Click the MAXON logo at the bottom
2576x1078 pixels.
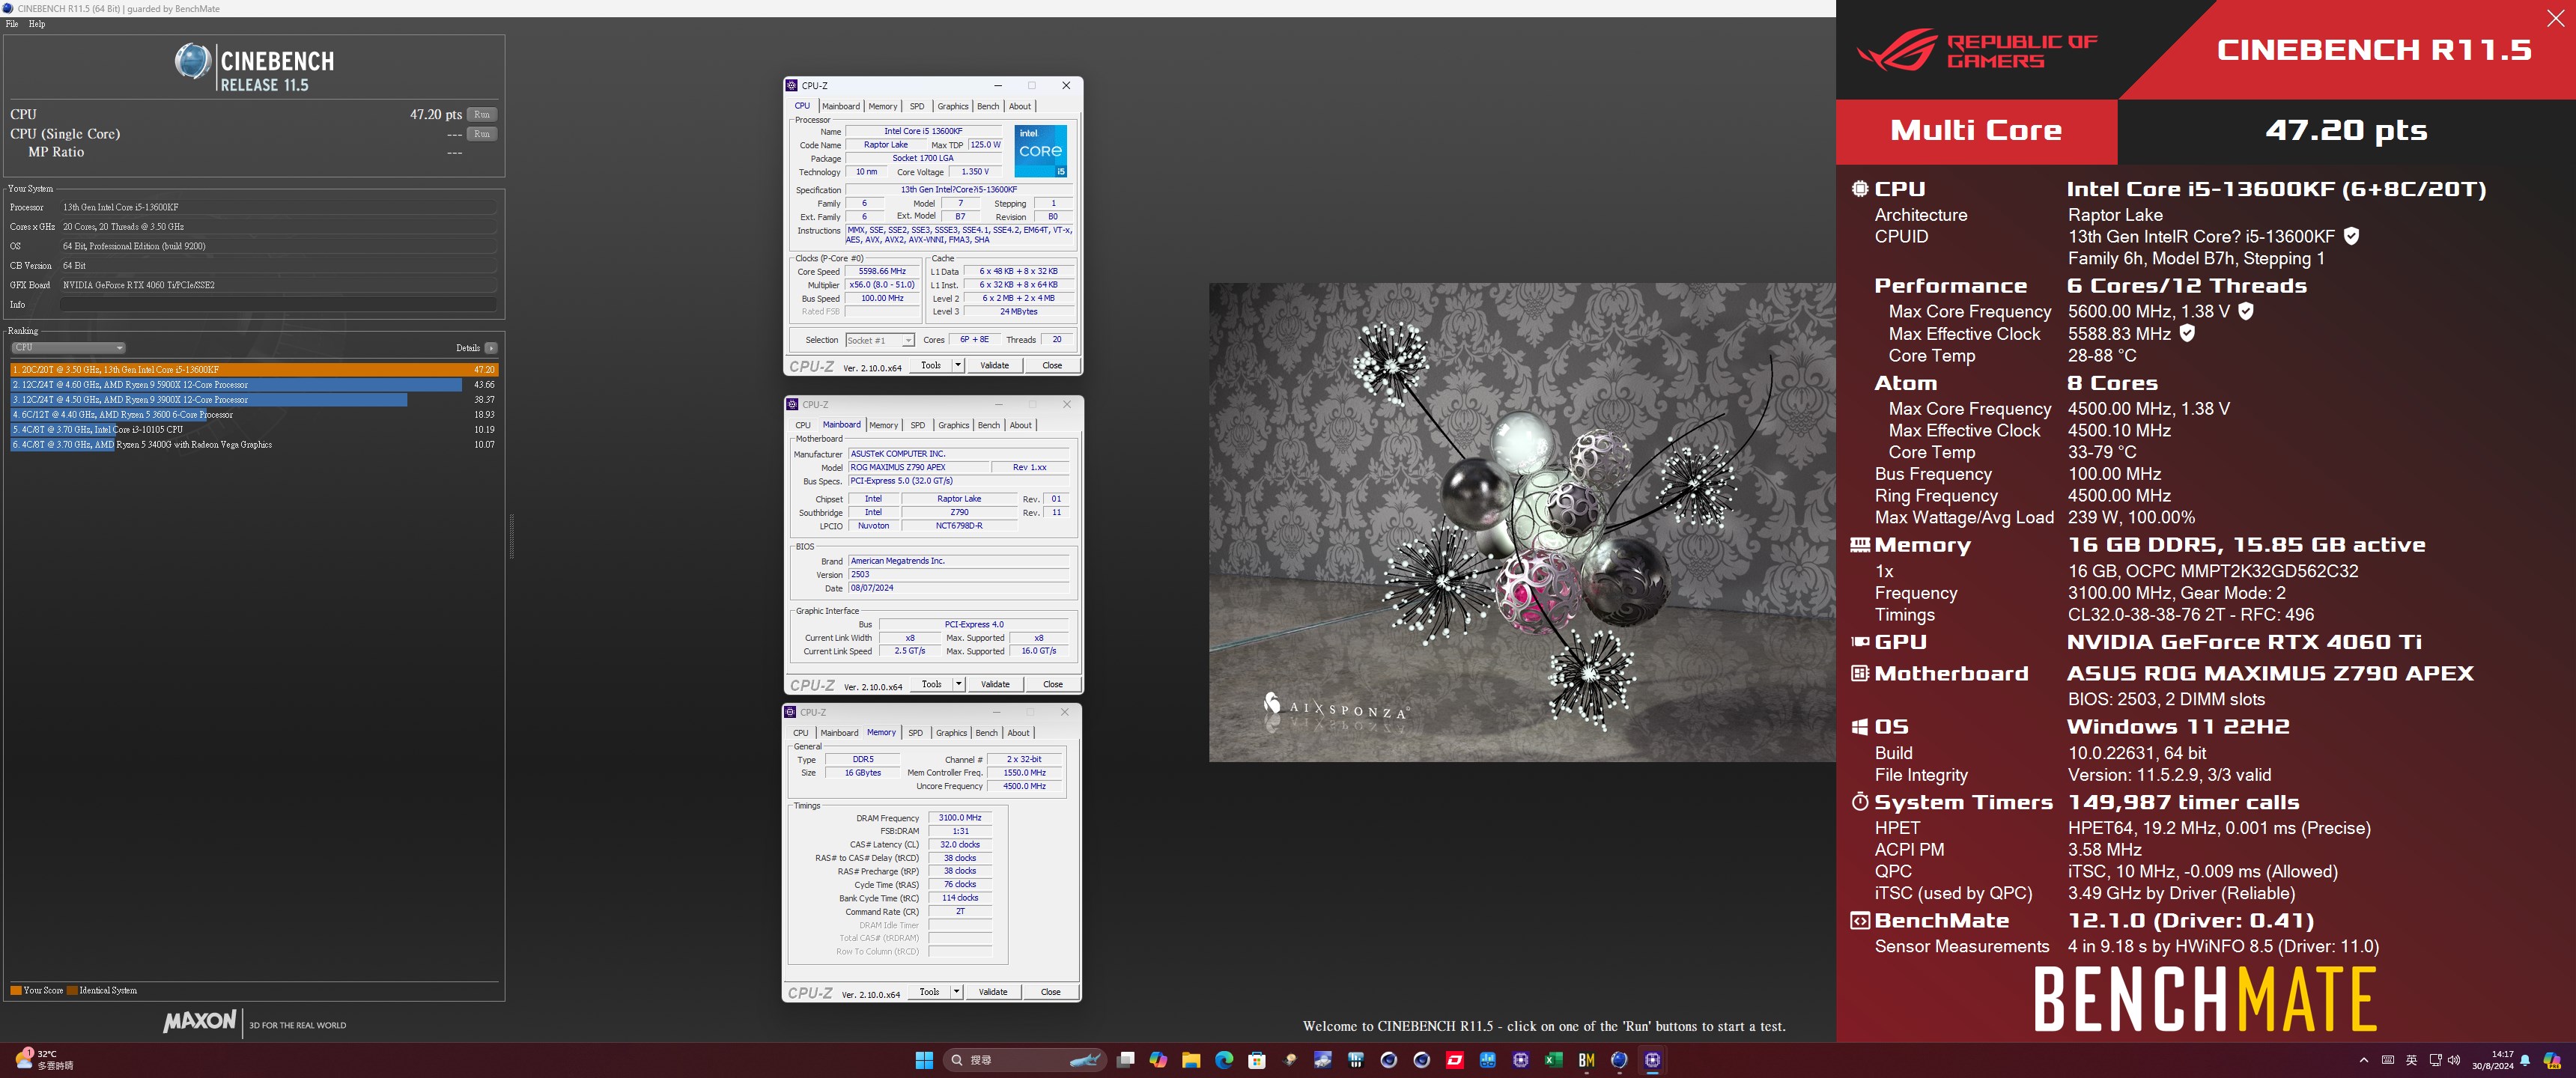pyautogui.click(x=200, y=1021)
